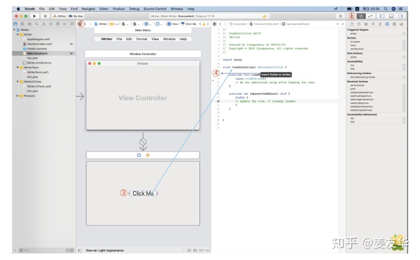Click the Window Controller scene title bar

pos(143,54)
